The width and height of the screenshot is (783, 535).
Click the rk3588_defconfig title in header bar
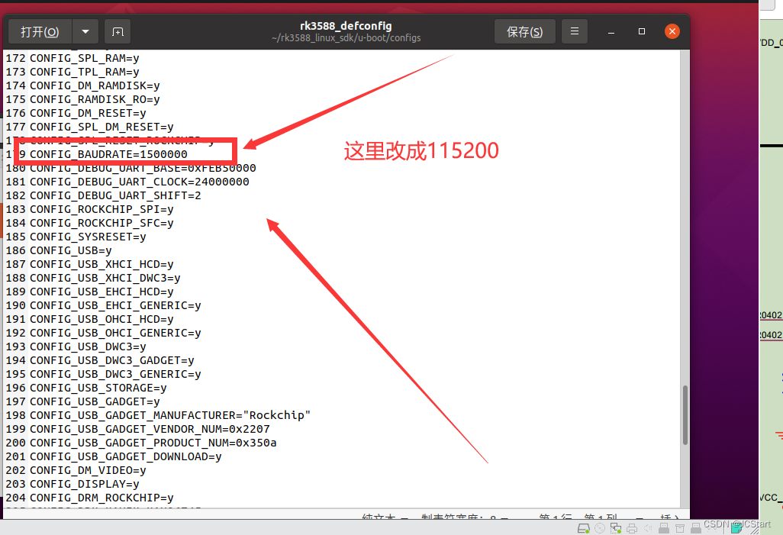[346, 26]
